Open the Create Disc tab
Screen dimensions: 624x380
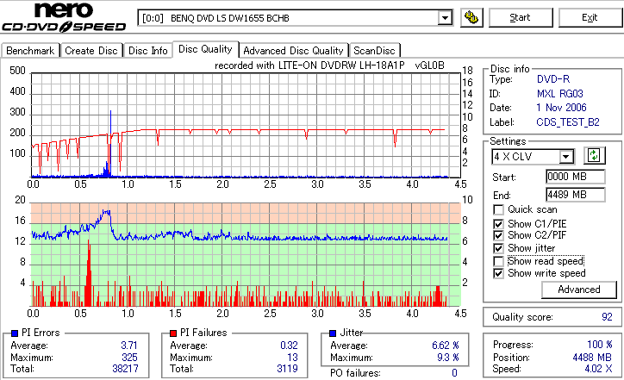click(x=91, y=51)
